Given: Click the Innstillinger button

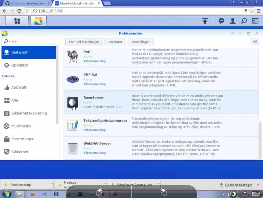Looking at the screenshot, I should point(141,42).
